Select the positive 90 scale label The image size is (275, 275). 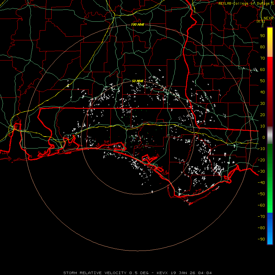point(262,36)
